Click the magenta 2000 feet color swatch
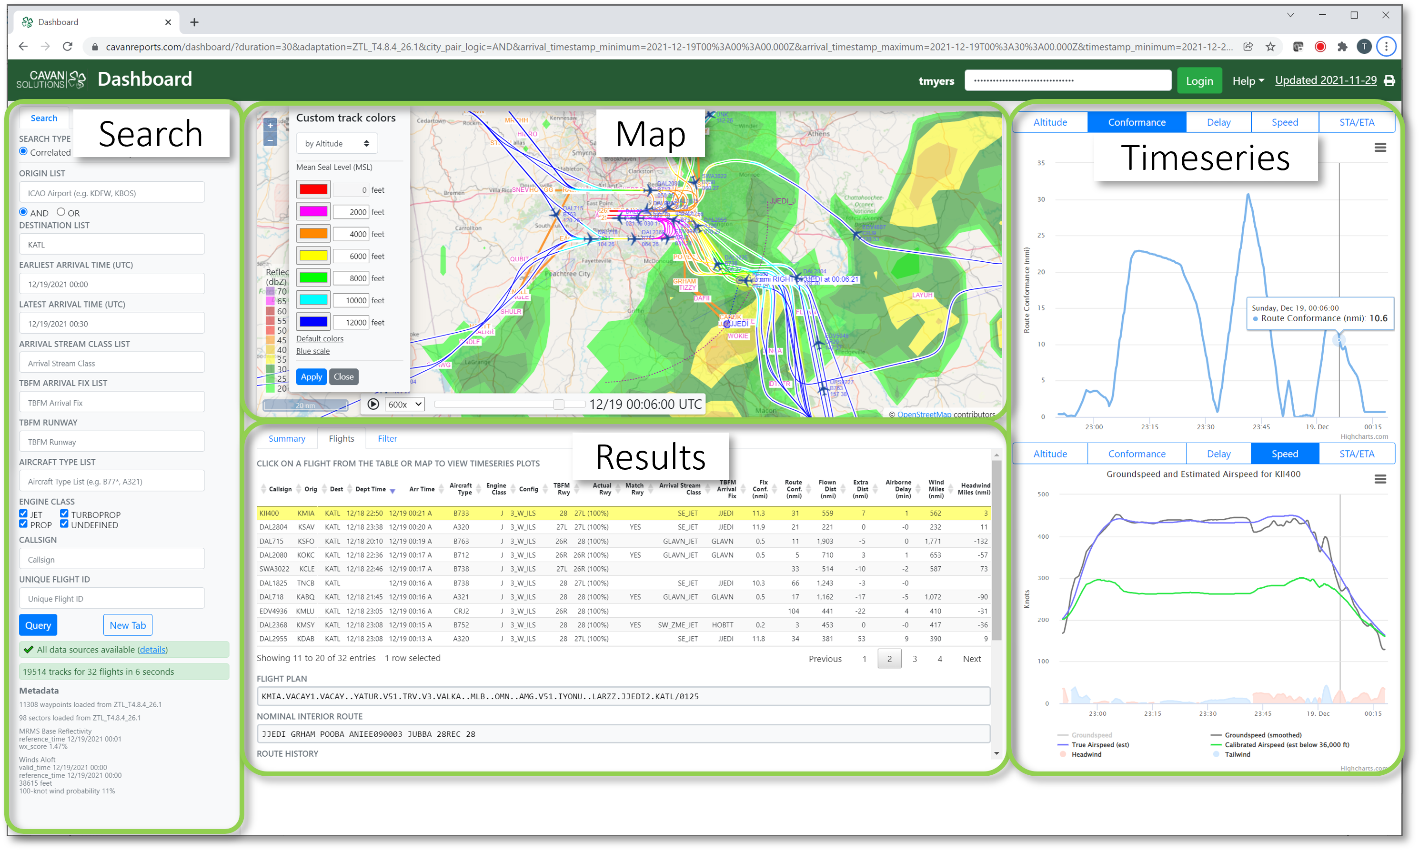1419x850 pixels. tap(313, 211)
